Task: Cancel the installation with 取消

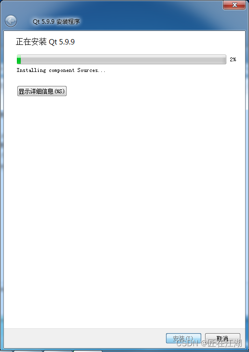Action: (222, 338)
